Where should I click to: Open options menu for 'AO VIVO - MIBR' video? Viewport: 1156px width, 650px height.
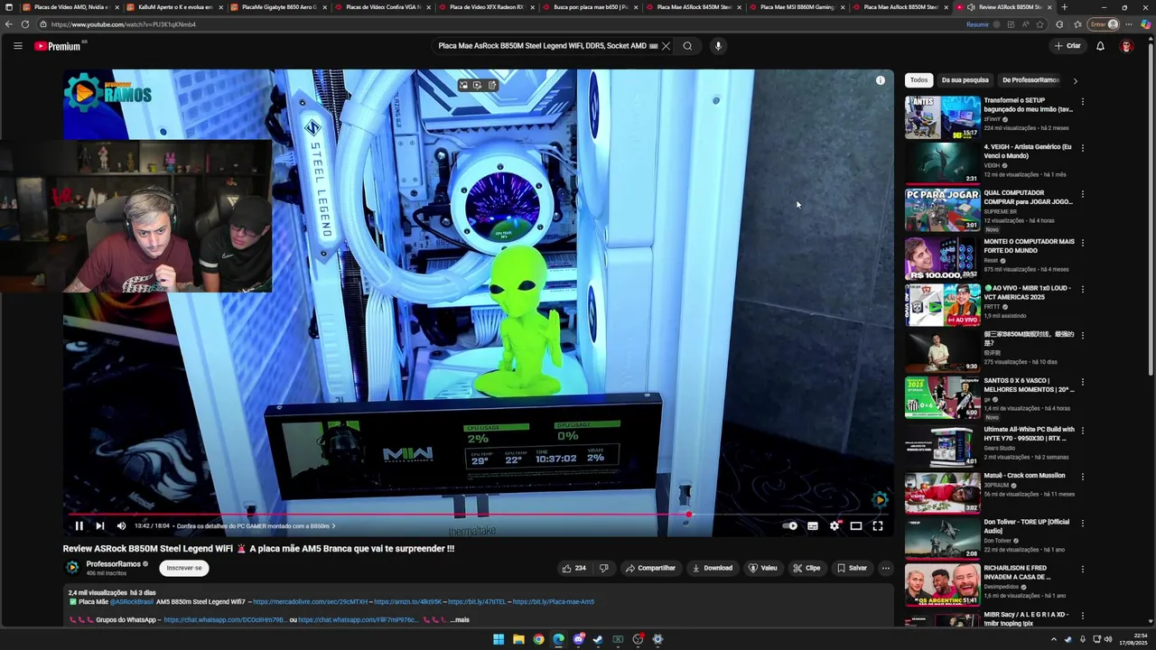(1082, 289)
